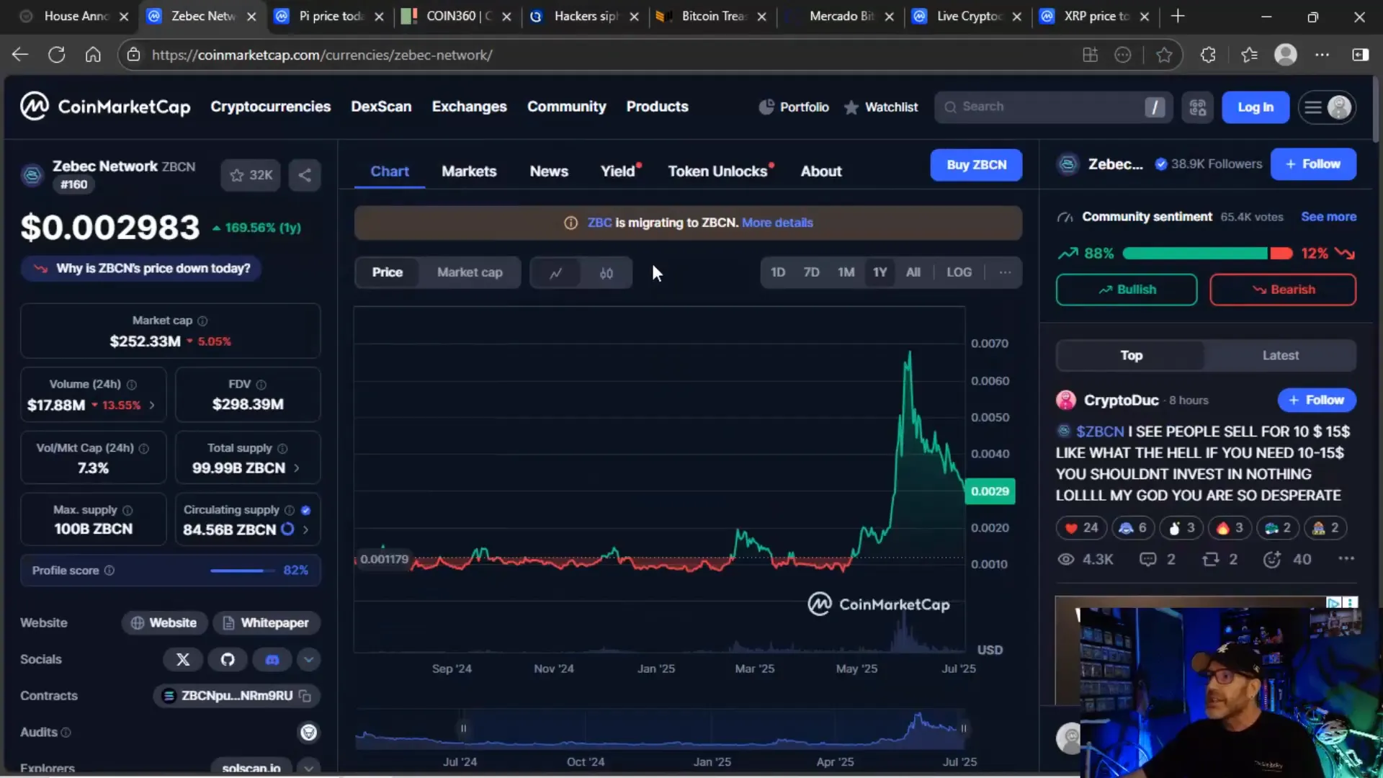Open More details migration link

coord(777,223)
